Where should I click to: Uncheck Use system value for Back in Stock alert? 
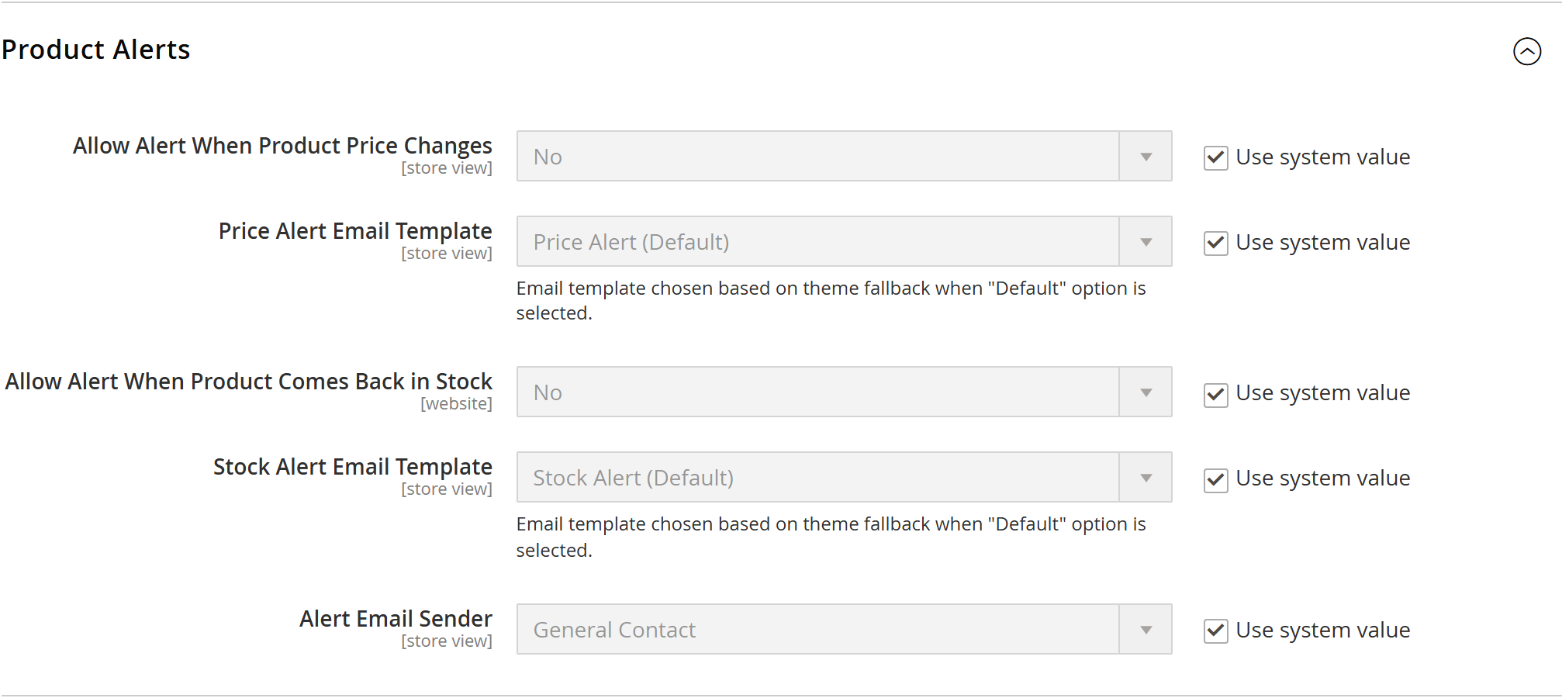(x=1215, y=394)
